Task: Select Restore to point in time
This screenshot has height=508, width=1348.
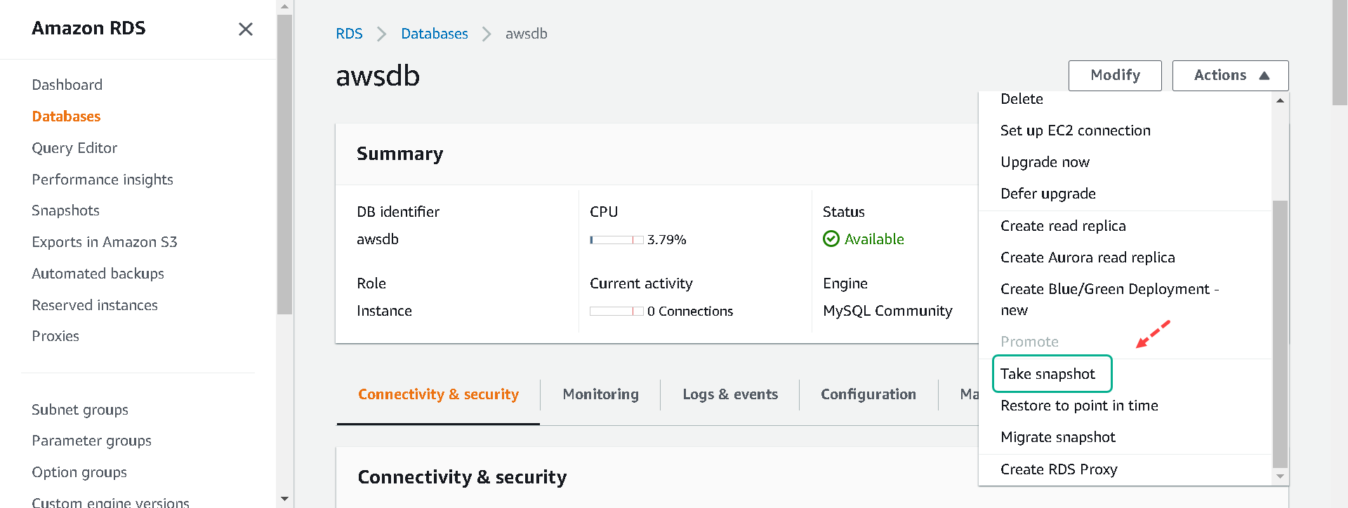Action: [1079, 406]
